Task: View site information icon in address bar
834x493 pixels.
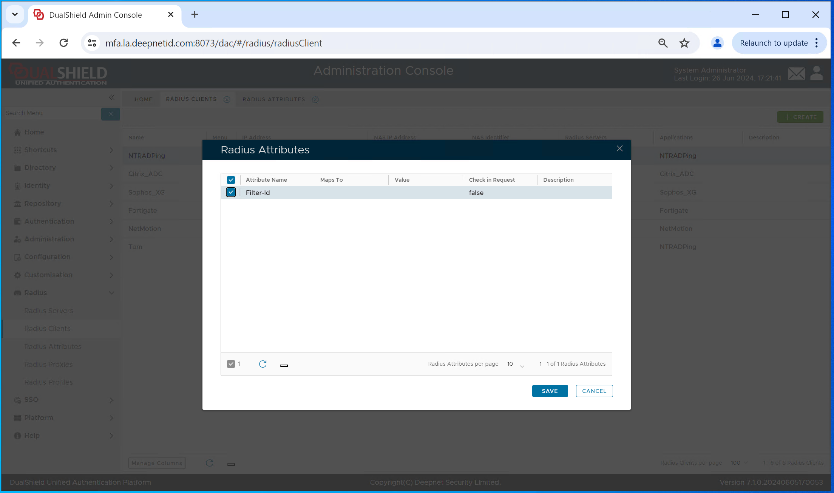Action: (92, 43)
